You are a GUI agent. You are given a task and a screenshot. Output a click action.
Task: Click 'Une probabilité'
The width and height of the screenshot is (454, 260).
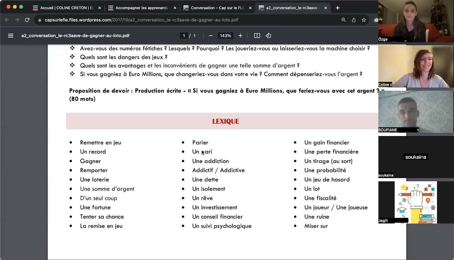325,170
